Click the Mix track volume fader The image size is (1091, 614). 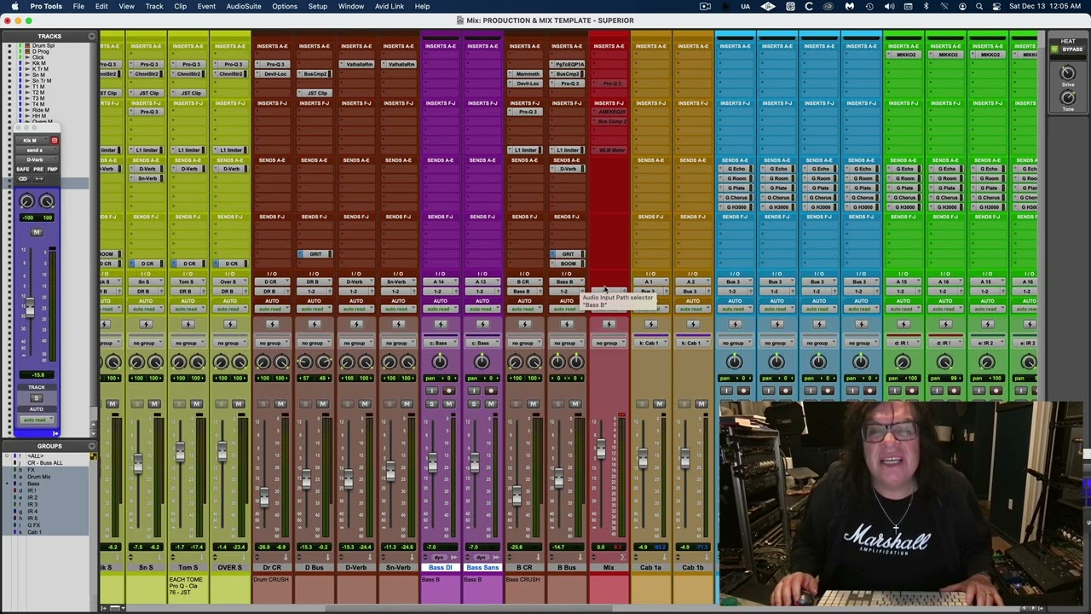point(601,447)
